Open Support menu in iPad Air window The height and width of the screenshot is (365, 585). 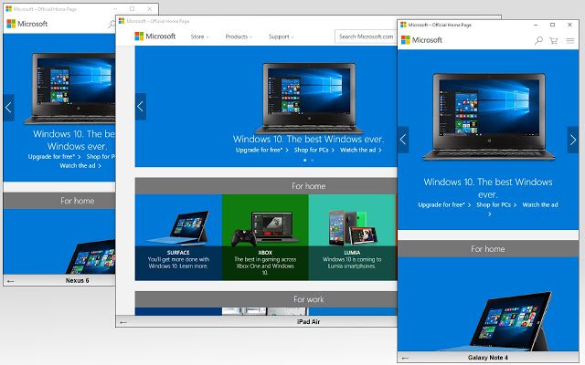(282, 36)
